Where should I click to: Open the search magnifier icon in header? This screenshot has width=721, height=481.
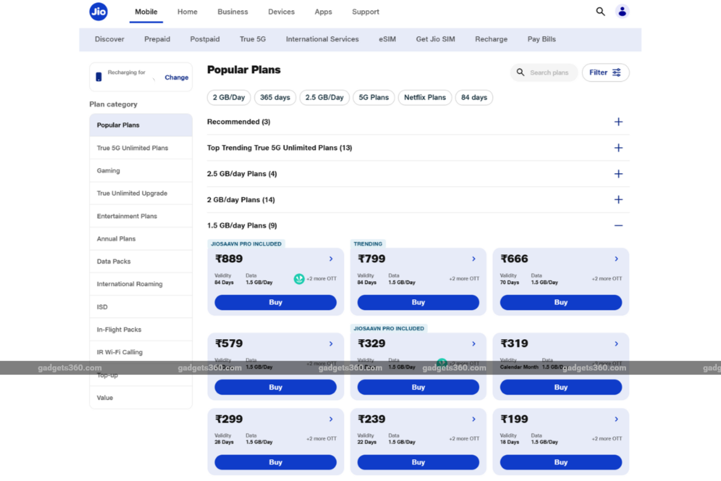coord(600,11)
